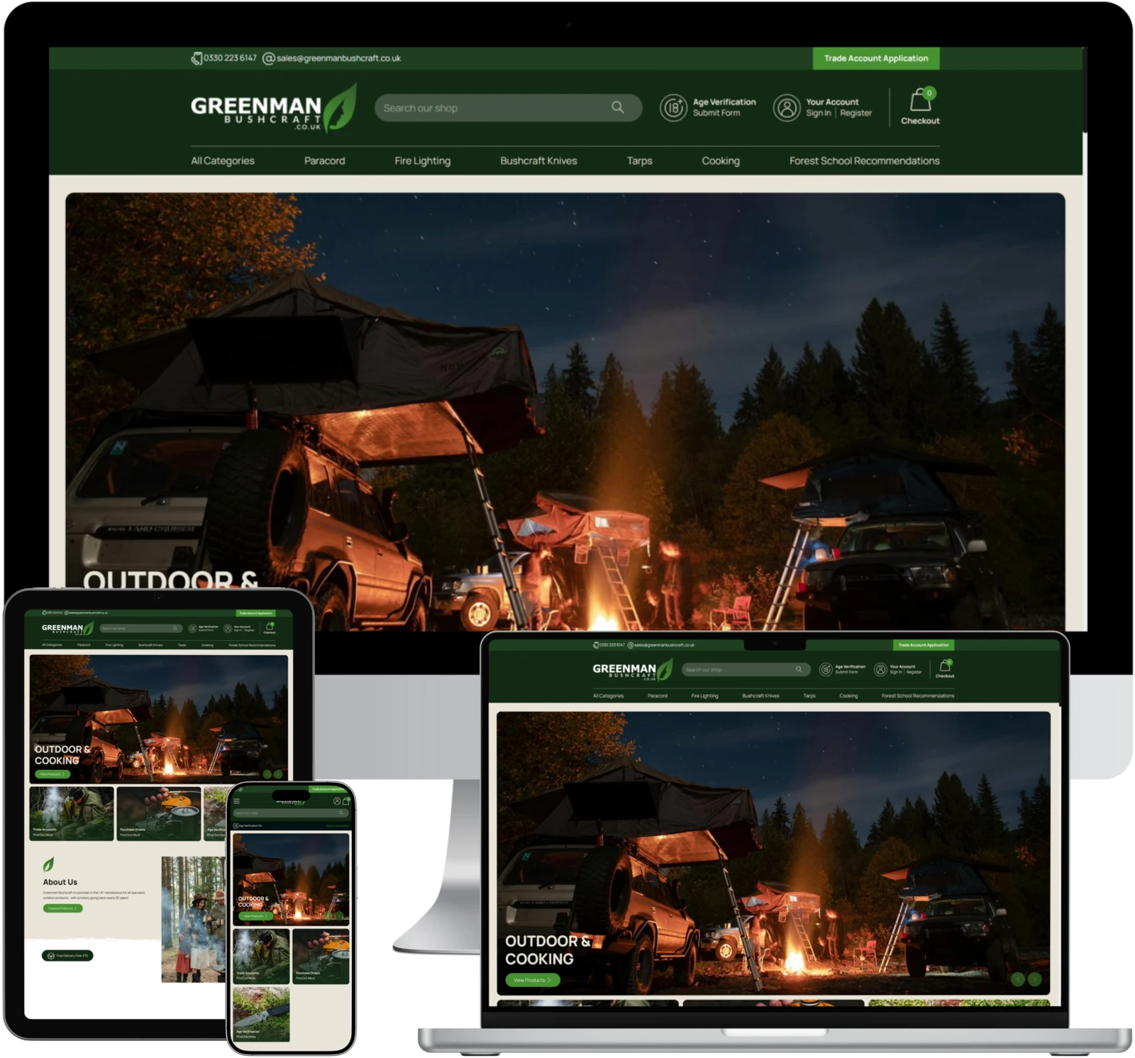Follow the Register link under Your Account
Screen dimensions: 1135x1058
pos(856,113)
